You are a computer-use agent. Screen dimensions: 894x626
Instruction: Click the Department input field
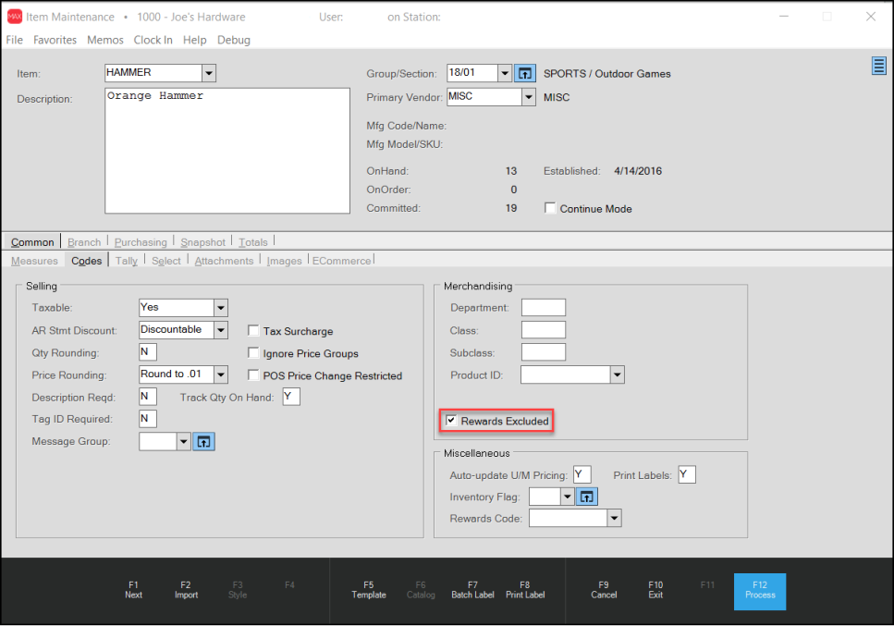[544, 308]
